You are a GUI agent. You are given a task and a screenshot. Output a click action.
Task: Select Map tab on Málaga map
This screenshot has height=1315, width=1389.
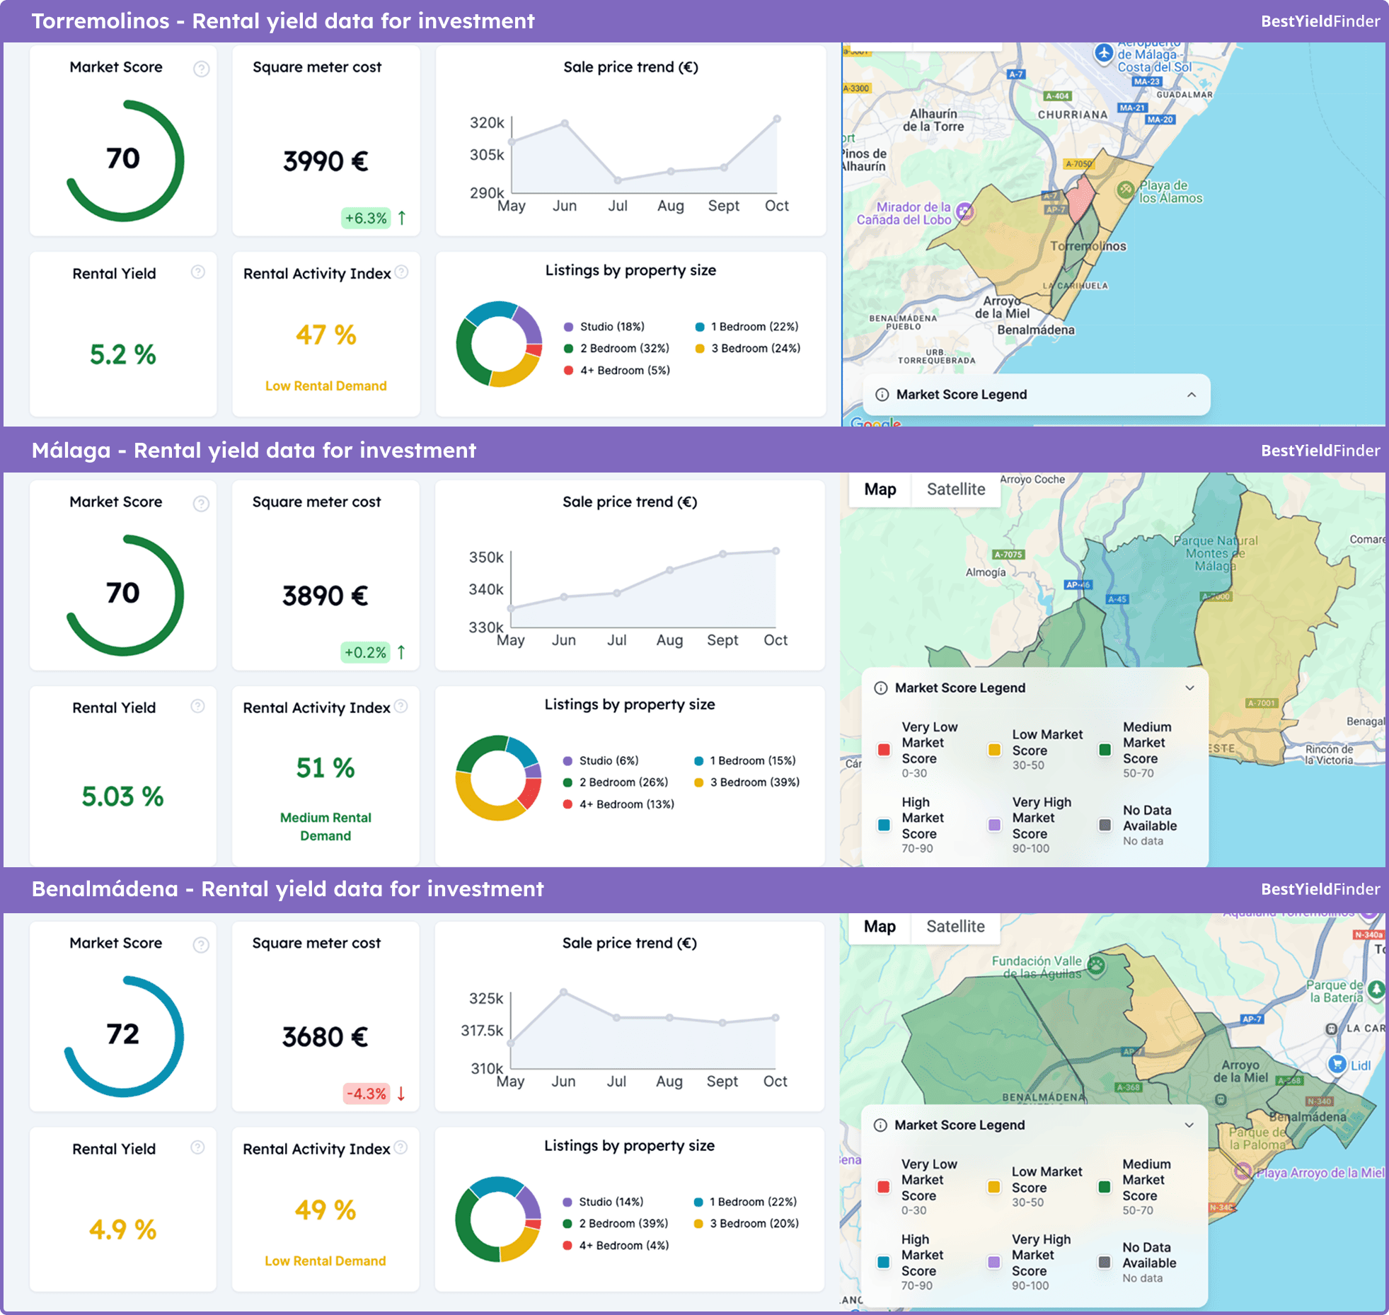click(880, 489)
